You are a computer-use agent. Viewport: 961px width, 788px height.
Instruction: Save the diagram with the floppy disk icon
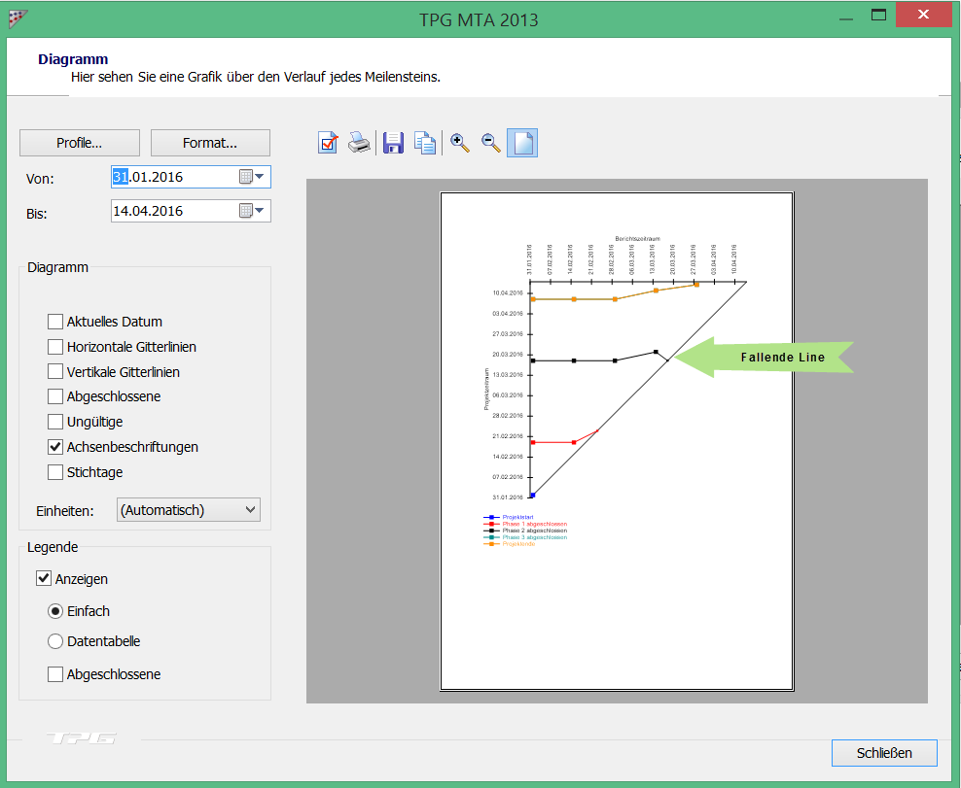pos(393,144)
